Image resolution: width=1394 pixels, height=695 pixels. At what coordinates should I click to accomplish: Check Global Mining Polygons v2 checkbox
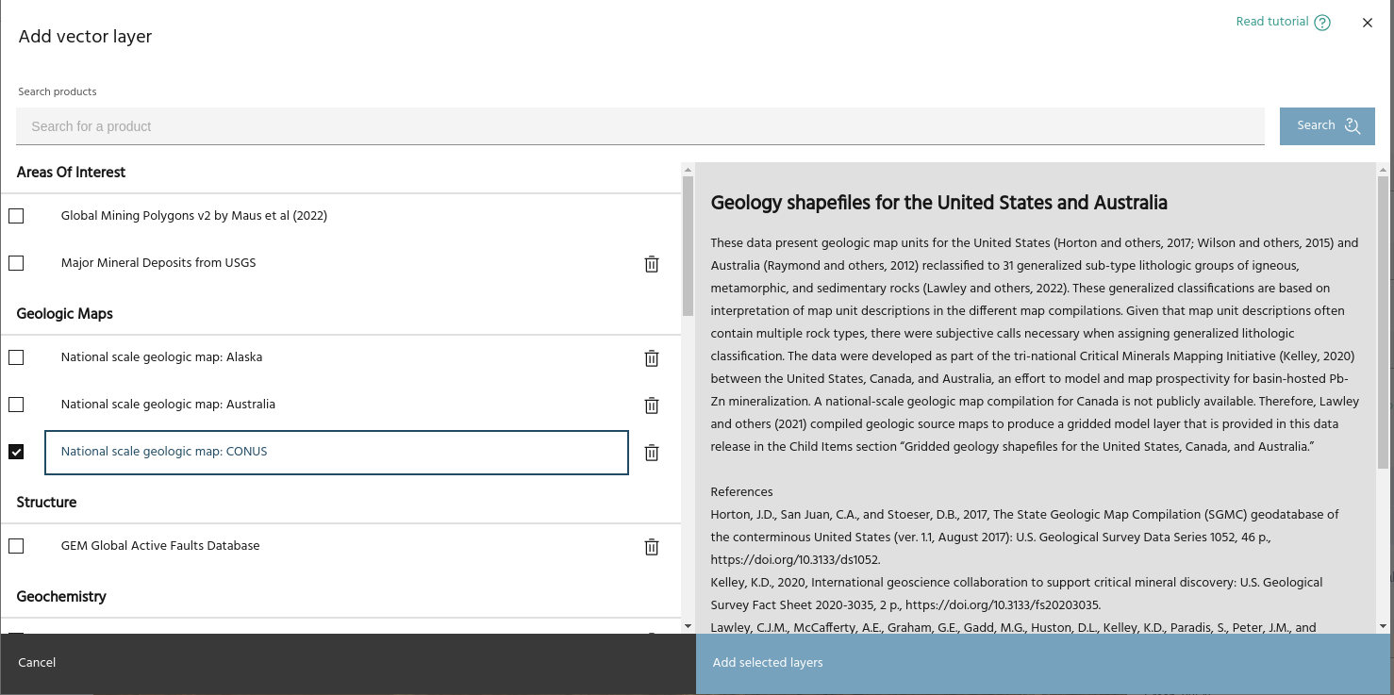16,216
